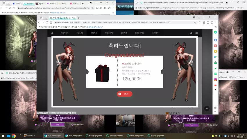Open the 포인트존 menu on the slotnara site
The image size is (247, 139).
[94, 33]
